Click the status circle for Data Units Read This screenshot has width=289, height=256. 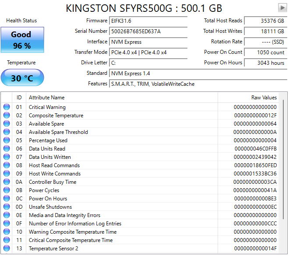point(7,149)
